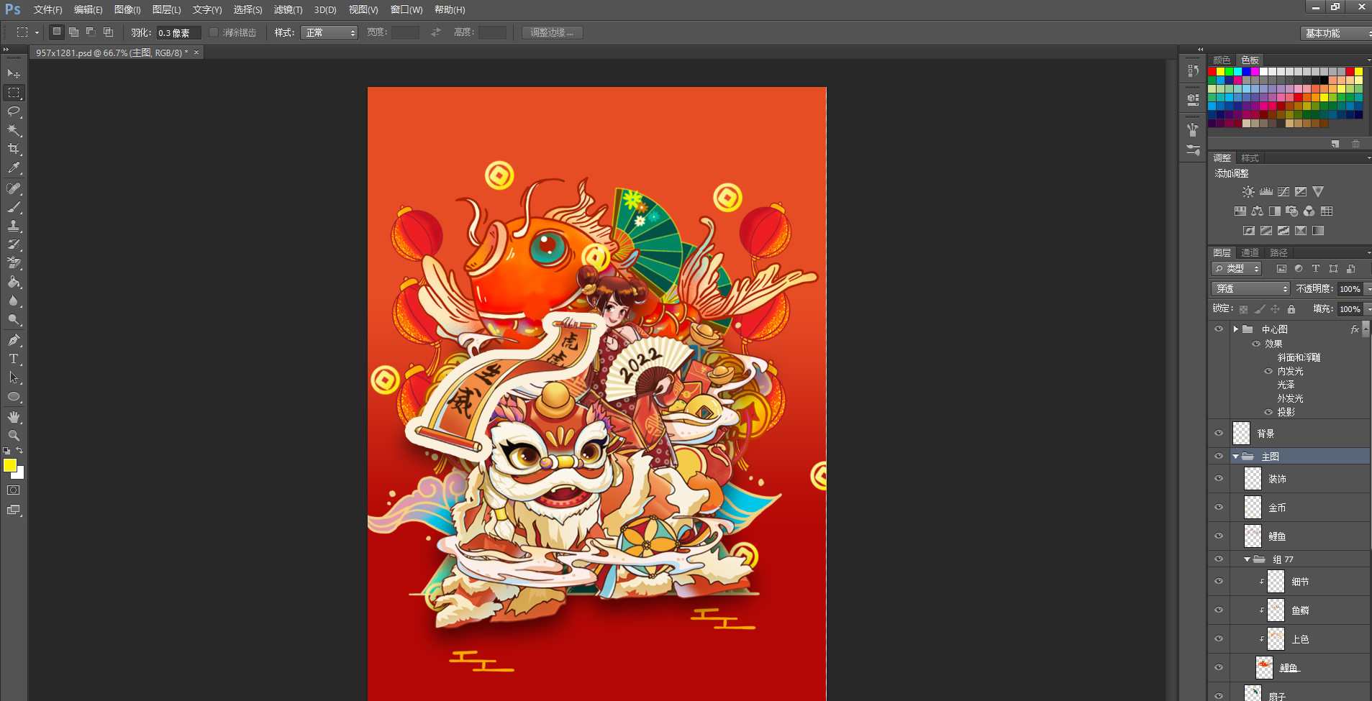Click the yellow foreground color swatch

pyautogui.click(x=9, y=465)
